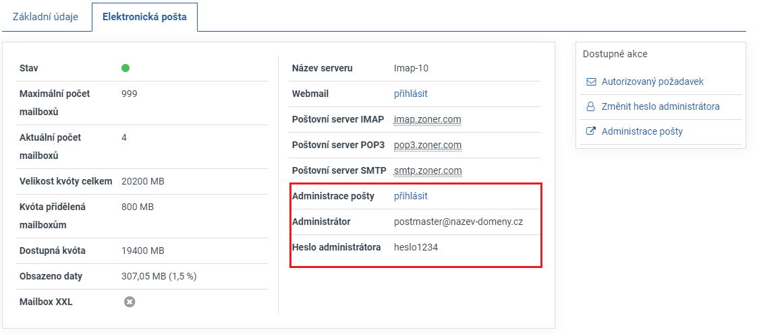Image resolution: width=757 pixels, height=334 pixels.
Task: Click the Imap-10 server name value
Action: click(411, 68)
